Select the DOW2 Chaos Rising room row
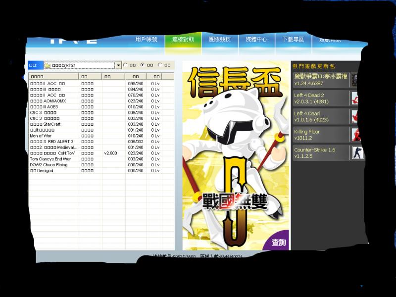The height and width of the screenshot is (297, 396). point(101,165)
